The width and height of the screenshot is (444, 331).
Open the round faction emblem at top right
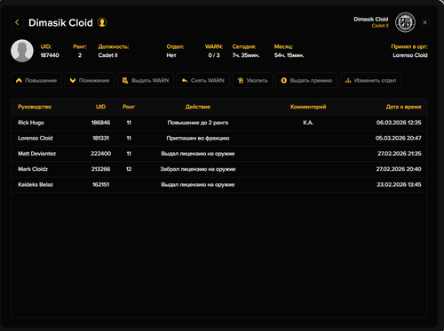click(x=405, y=22)
